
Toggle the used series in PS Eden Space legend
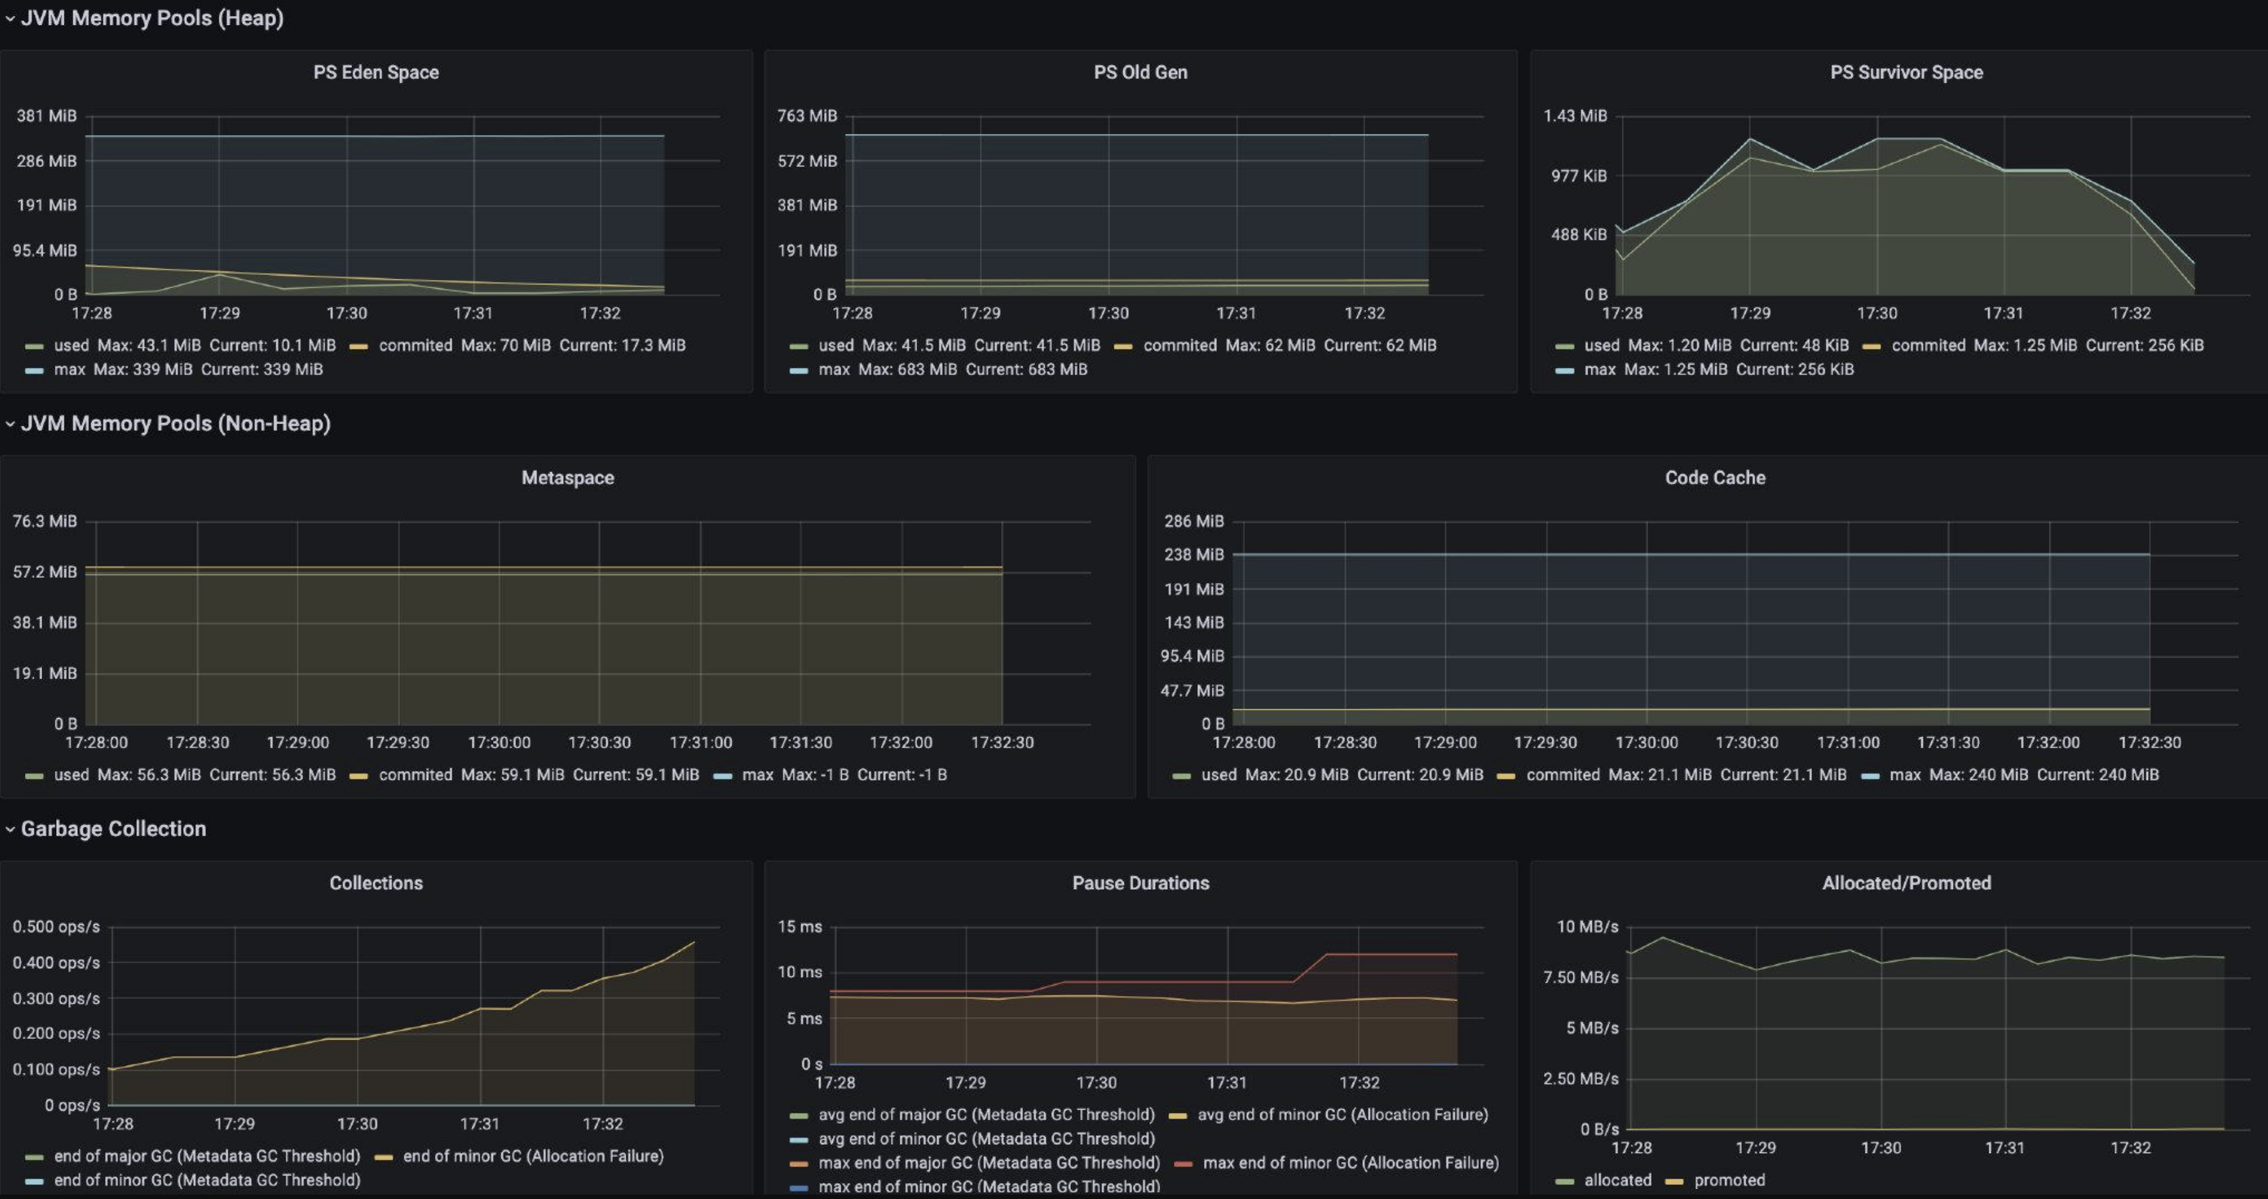point(71,346)
